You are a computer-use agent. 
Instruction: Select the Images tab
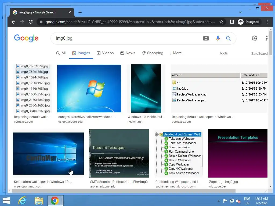coord(81,53)
